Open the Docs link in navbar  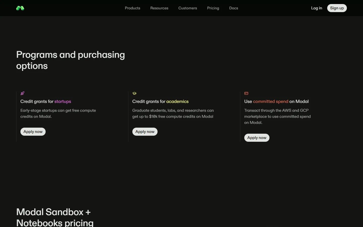[234, 8]
